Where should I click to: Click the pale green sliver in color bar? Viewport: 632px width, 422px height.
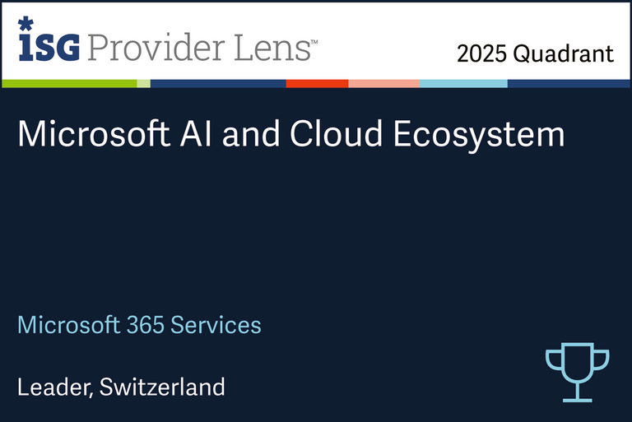[143, 83]
